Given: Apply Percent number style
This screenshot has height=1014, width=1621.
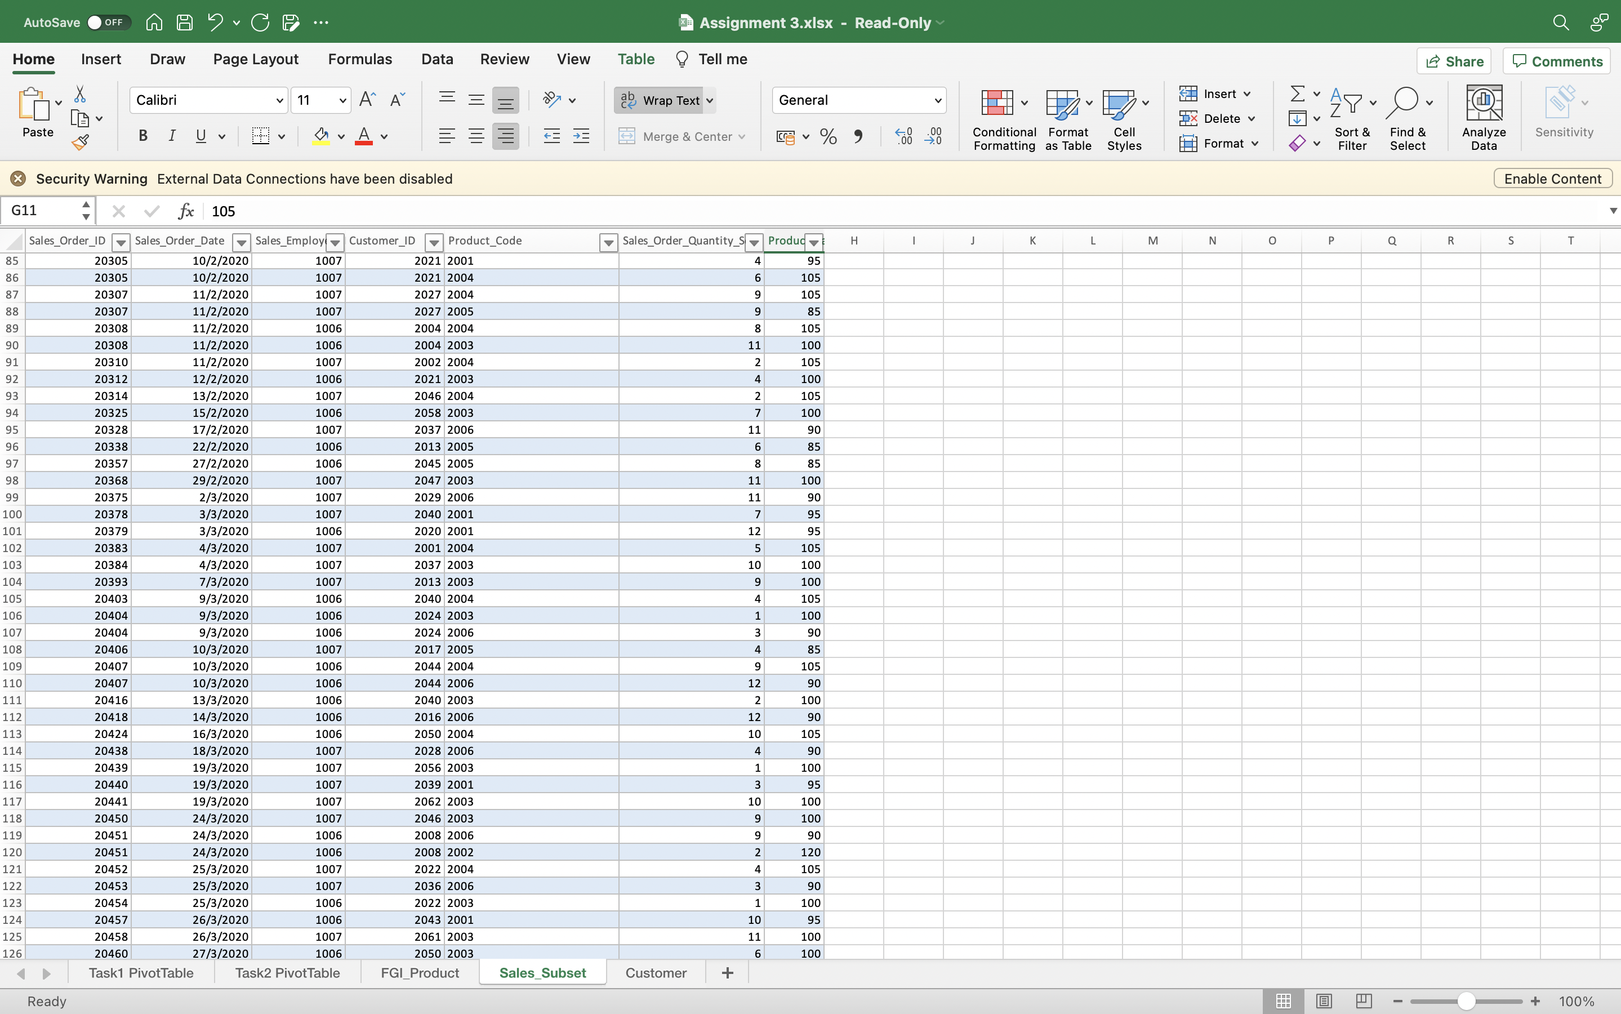Looking at the screenshot, I should (827, 136).
